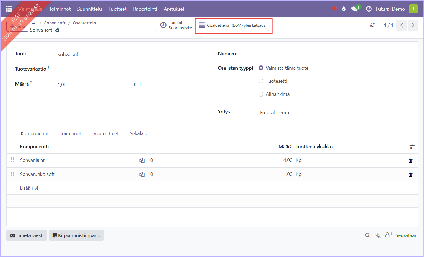
Task: Open the clock activities icon in the top bar
Action: 369,9
